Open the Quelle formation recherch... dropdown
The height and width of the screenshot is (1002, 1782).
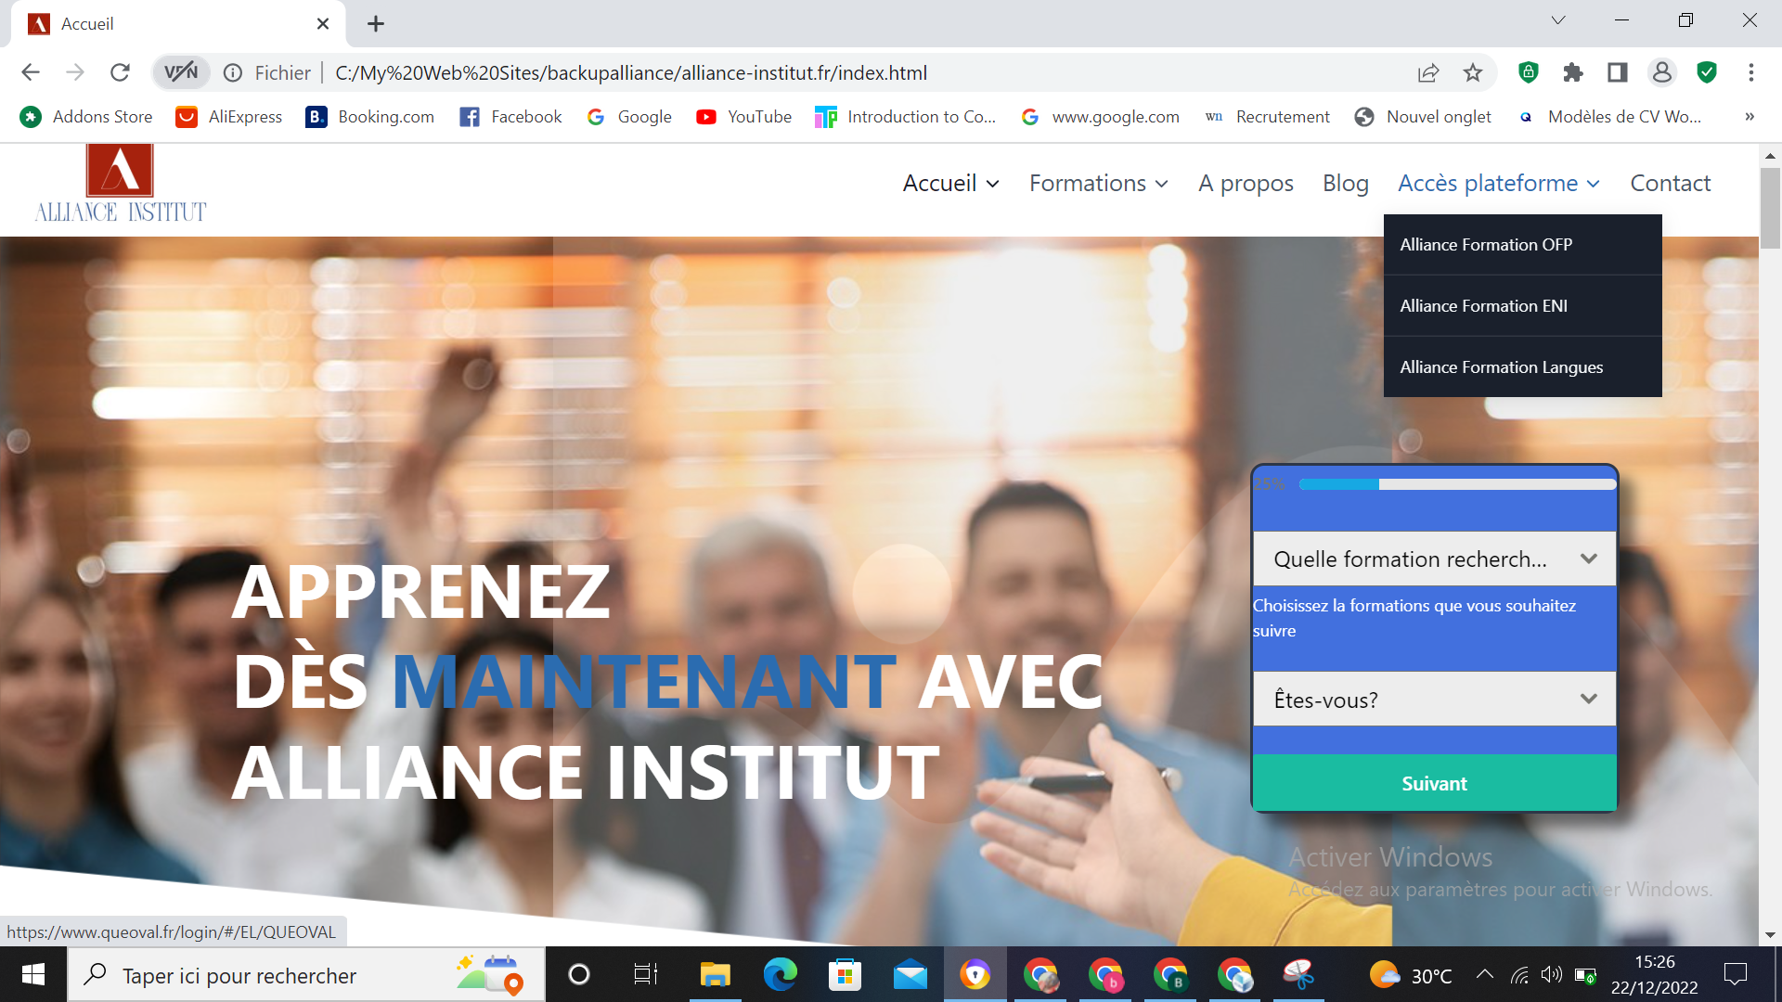(x=1434, y=559)
